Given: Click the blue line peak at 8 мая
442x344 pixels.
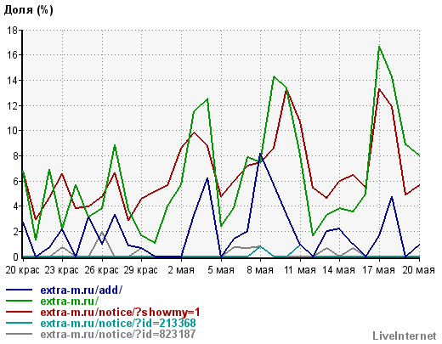Looking at the screenshot, I should coord(260,154).
